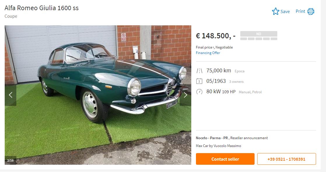This screenshot has width=326, height=172.
Task: Click the Noceto - Parma - PR location
Action: (212, 138)
